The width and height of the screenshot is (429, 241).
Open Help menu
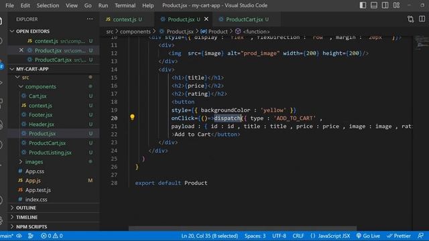(147, 5)
